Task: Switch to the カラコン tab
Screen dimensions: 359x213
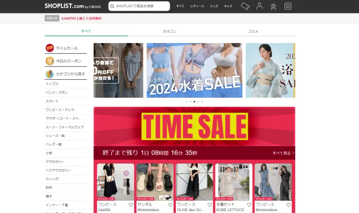Action: [170, 31]
